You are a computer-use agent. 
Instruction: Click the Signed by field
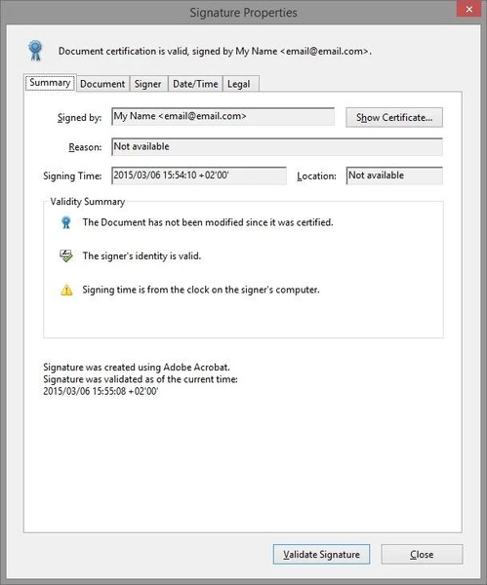223,117
